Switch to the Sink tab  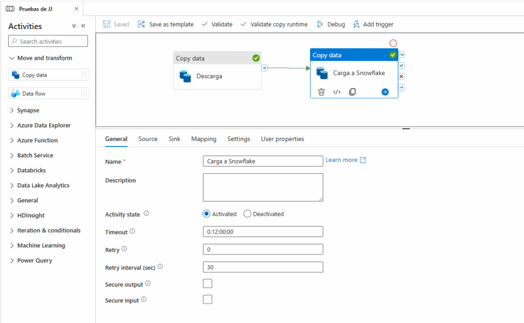tap(174, 139)
